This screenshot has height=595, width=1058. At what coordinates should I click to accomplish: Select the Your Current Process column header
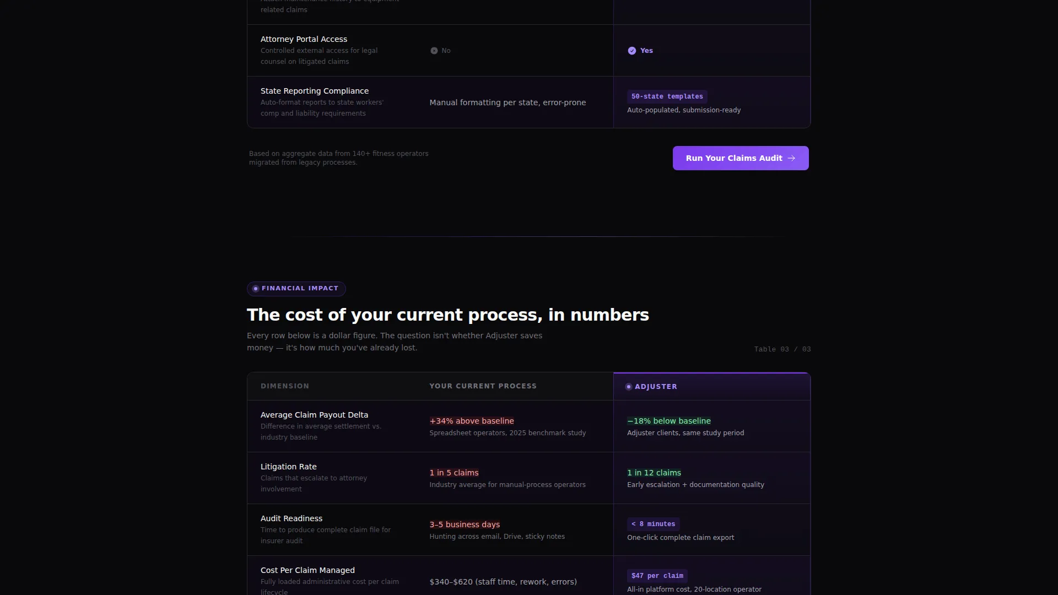pos(483,386)
